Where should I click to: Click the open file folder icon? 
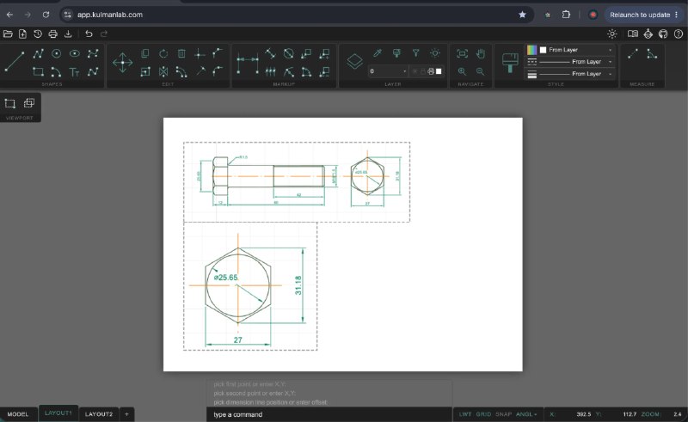click(x=8, y=34)
